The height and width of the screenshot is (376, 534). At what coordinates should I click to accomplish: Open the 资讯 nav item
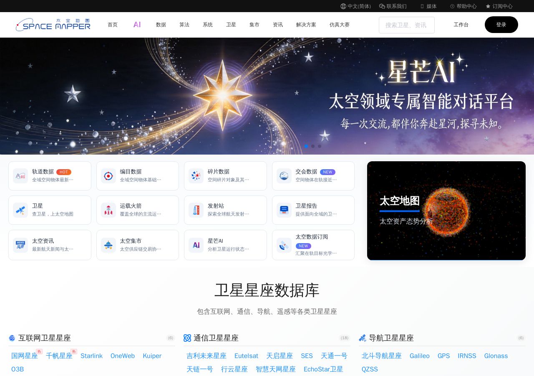(x=278, y=25)
